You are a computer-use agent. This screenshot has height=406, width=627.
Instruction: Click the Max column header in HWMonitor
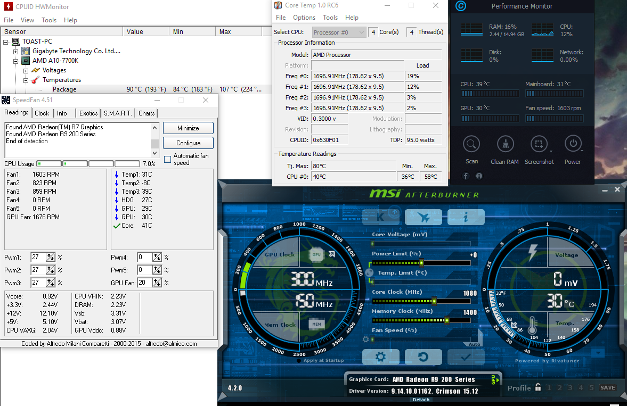239,31
